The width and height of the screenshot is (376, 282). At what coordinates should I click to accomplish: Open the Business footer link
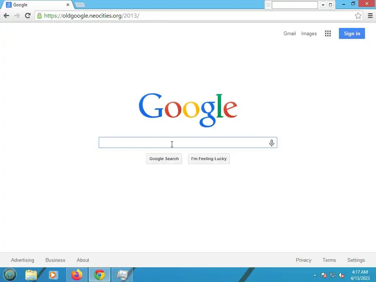[x=55, y=260]
